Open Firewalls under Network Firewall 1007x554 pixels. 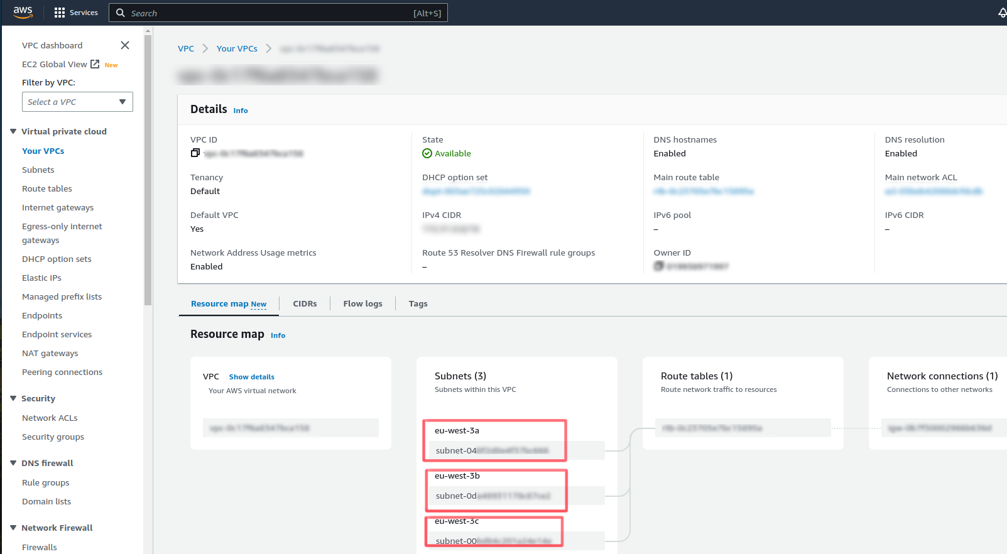[x=40, y=547]
